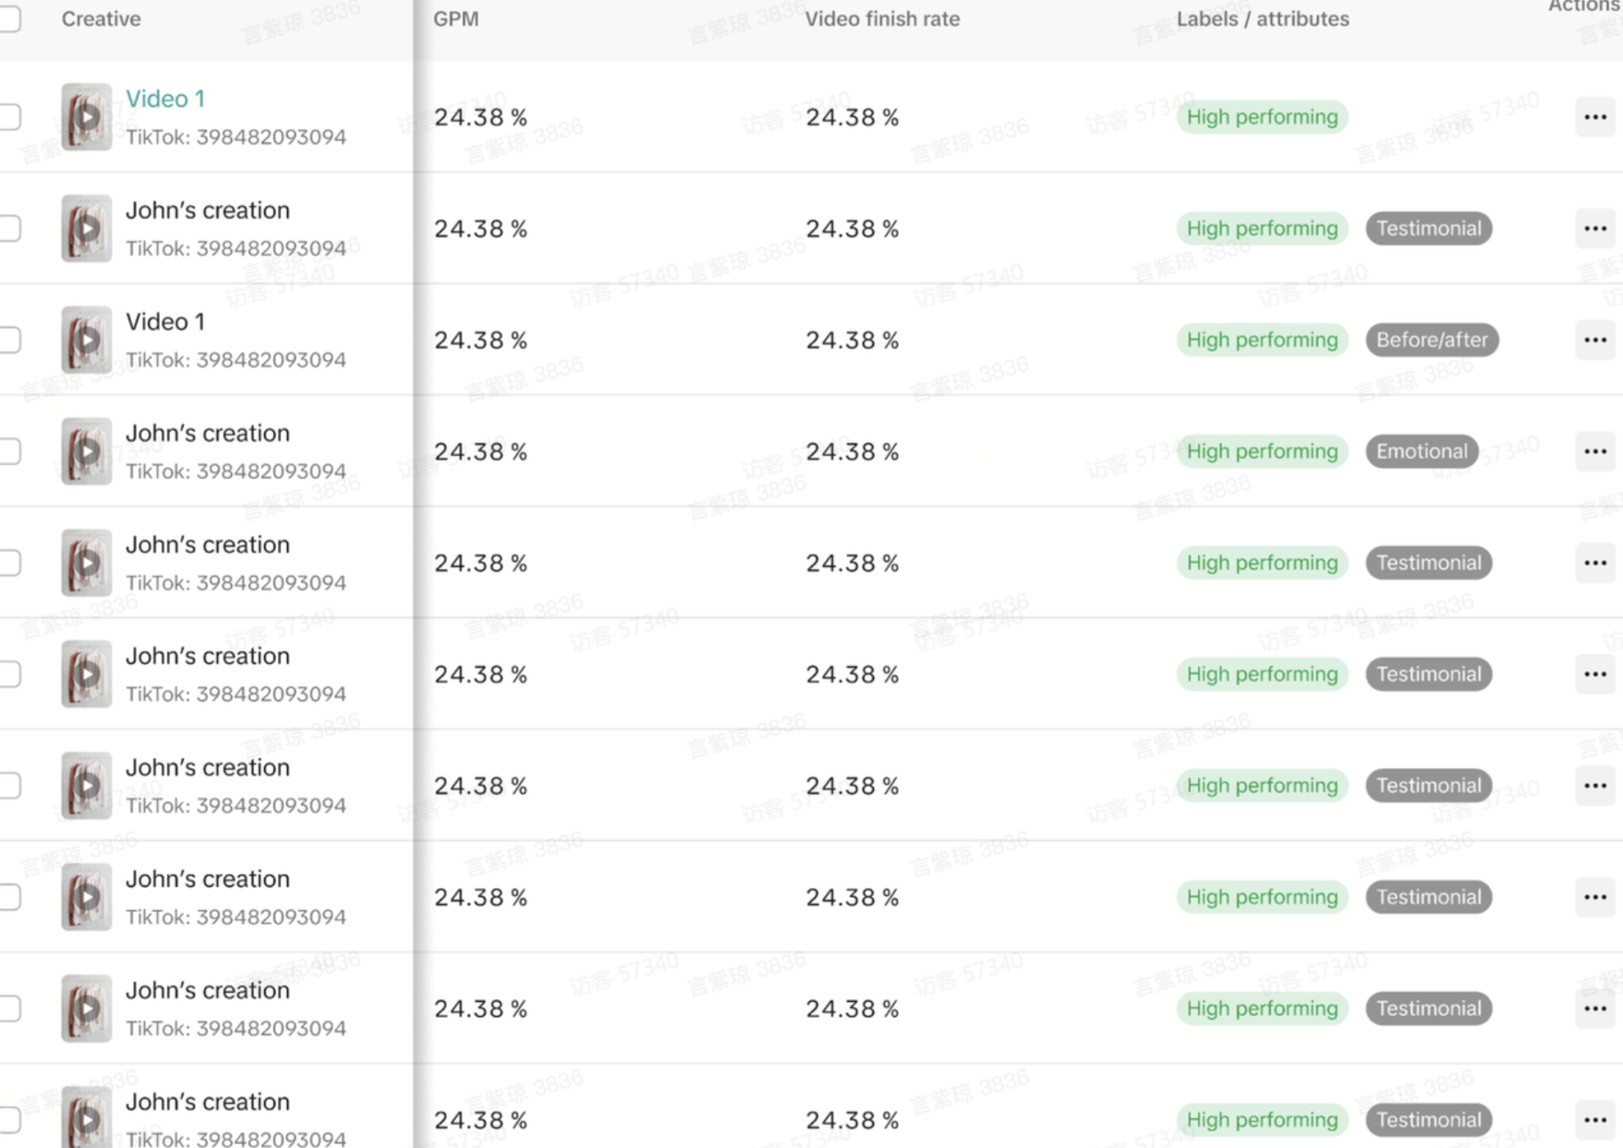Click Testimonial tag in the second row
Image resolution: width=1623 pixels, height=1148 pixels.
click(x=1428, y=229)
